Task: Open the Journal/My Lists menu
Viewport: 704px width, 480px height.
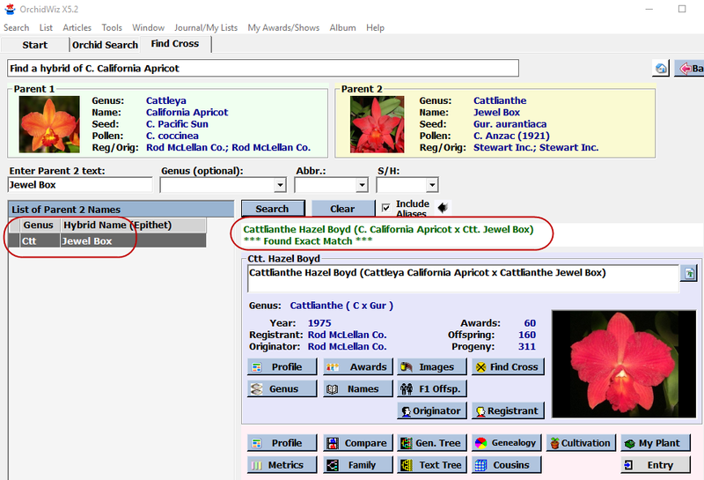Action: (x=206, y=27)
